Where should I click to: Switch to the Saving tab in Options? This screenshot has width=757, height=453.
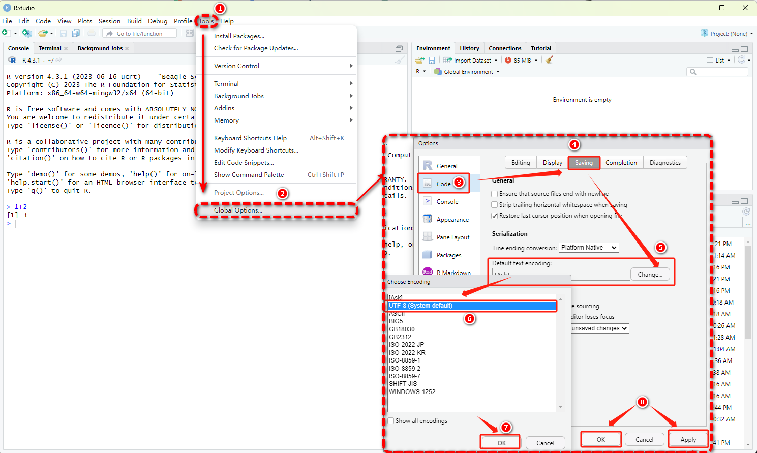pyautogui.click(x=584, y=163)
